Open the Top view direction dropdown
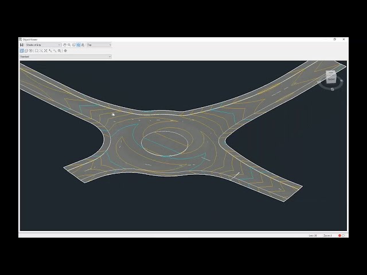This screenshot has width=367, height=275. pos(99,45)
